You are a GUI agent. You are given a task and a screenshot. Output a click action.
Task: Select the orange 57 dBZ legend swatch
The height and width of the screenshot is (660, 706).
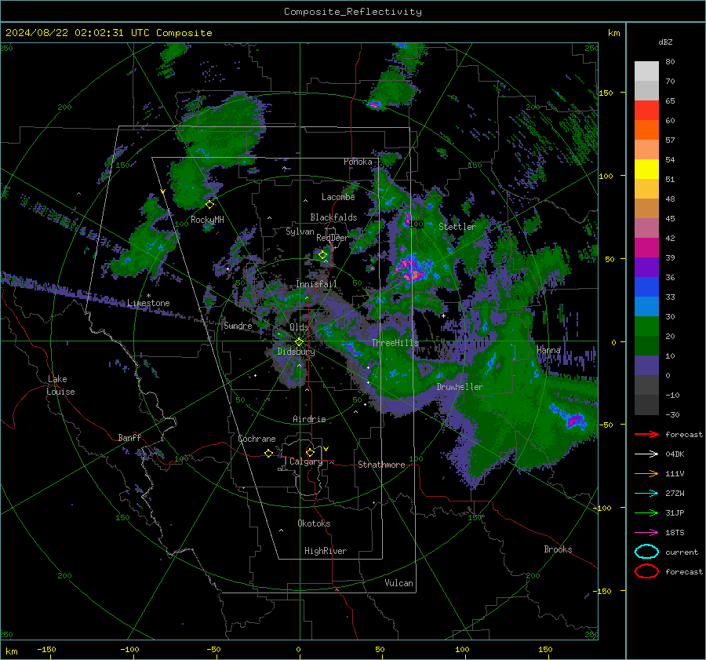coord(646,130)
